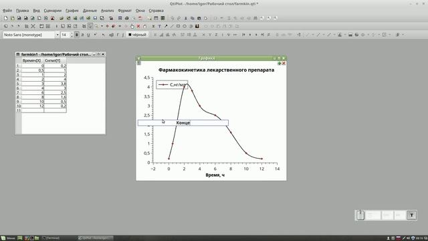Open the Меню button on the taskbar
Image resolution: width=428 pixels, height=241 pixels.
pos(8,238)
